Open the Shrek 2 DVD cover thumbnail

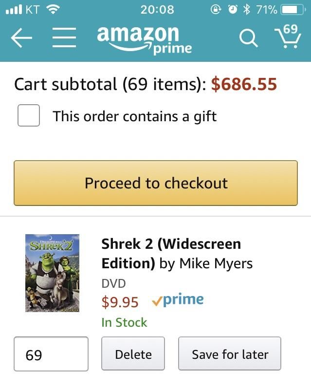52,273
